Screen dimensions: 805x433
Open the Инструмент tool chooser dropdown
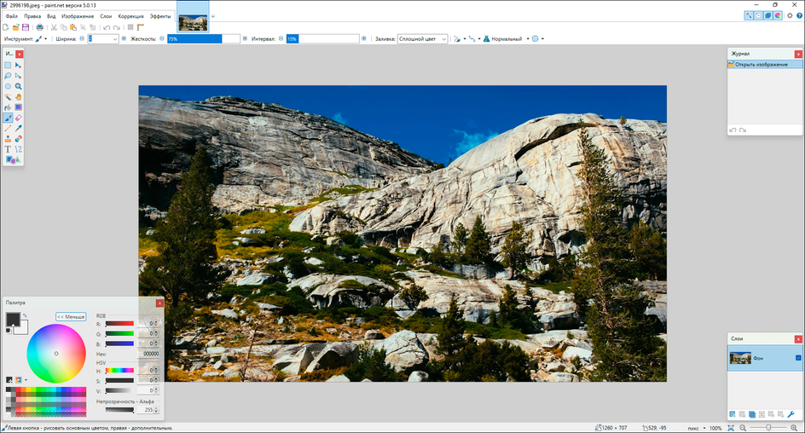click(x=41, y=38)
